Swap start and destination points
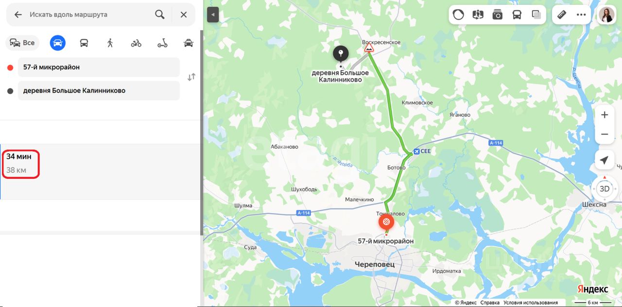Viewport: 622px width, 307px height. (x=191, y=77)
